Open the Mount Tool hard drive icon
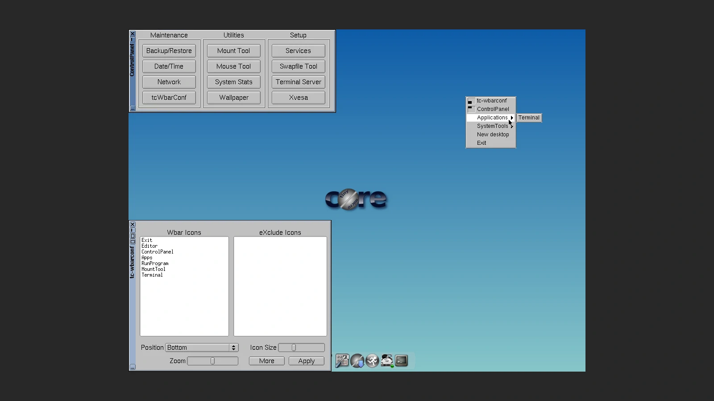The image size is (714, 401). click(387, 360)
